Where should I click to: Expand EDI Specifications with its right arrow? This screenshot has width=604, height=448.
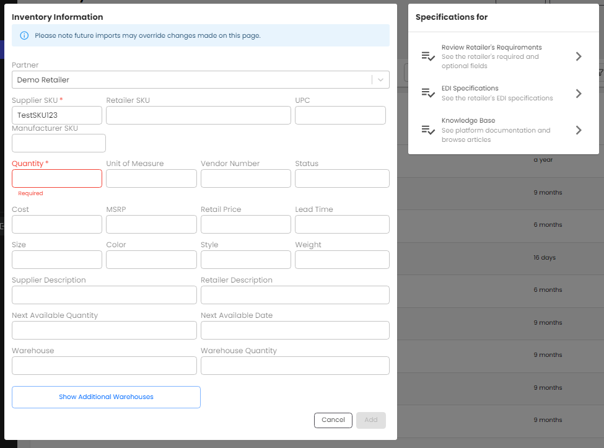[x=579, y=94]
